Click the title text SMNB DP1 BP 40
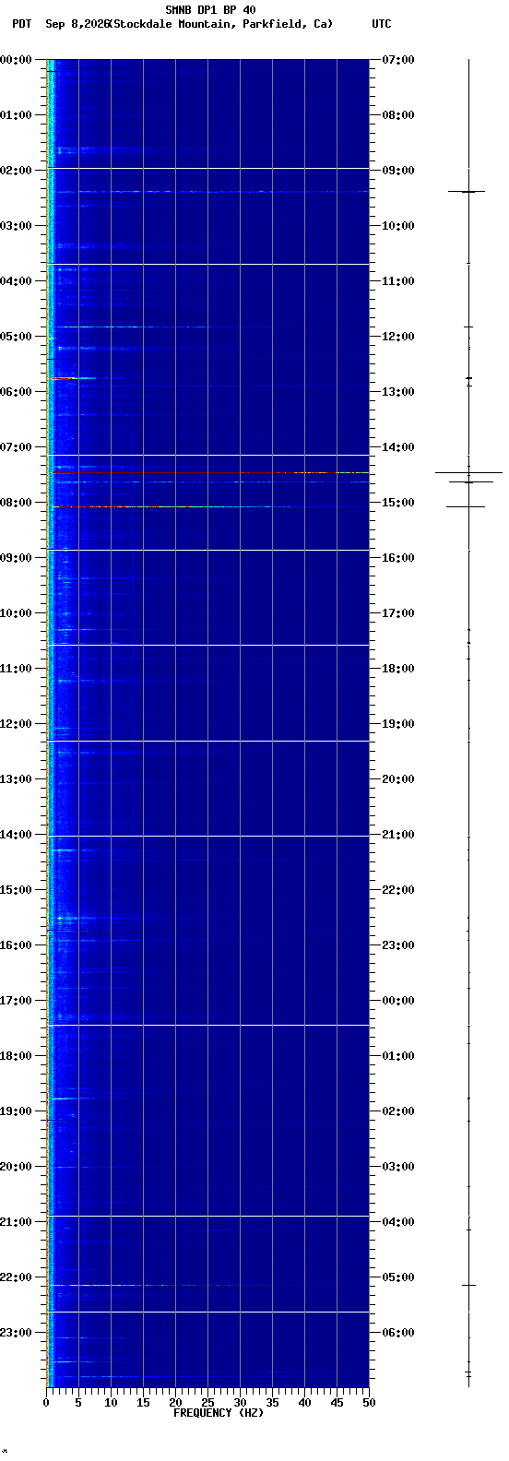 210,10
